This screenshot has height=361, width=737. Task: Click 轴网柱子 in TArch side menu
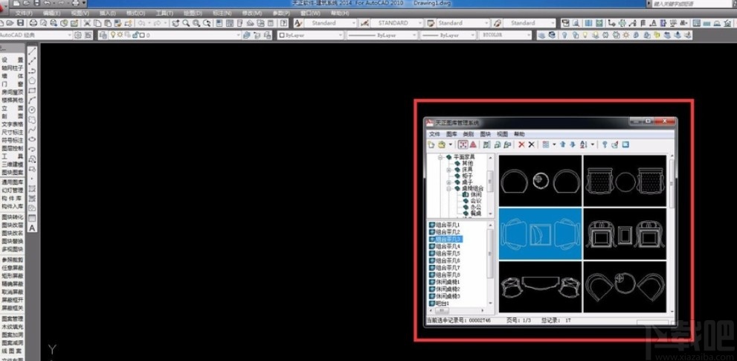[12, 68]
